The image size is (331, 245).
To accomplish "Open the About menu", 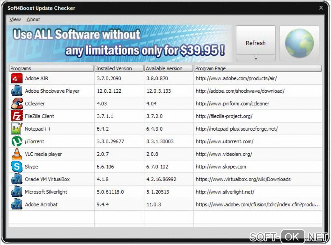I will point(33,19).
